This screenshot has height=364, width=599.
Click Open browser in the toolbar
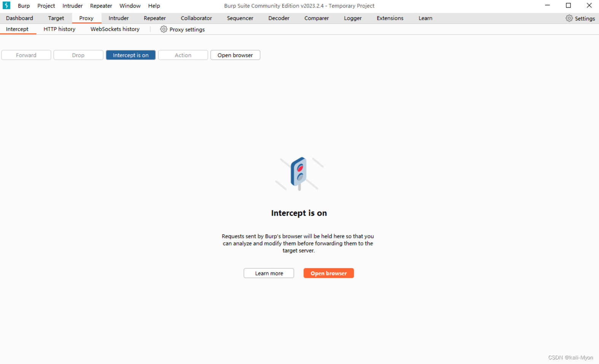pyautogui.click(x=235, y=55)
